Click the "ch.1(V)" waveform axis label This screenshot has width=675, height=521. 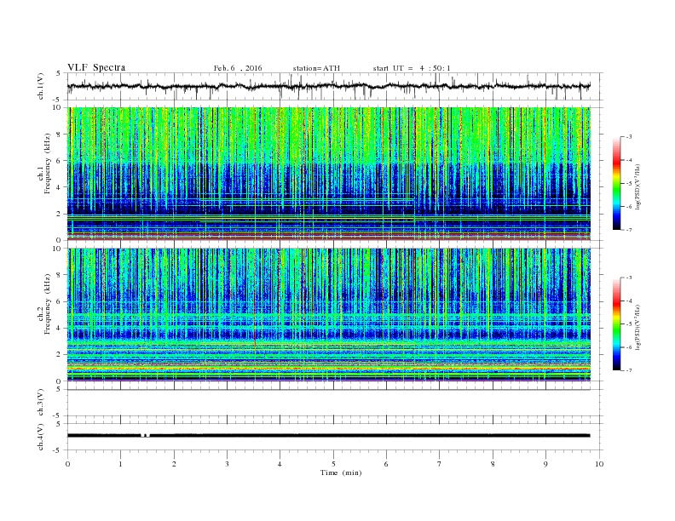(x=41, y=86)
